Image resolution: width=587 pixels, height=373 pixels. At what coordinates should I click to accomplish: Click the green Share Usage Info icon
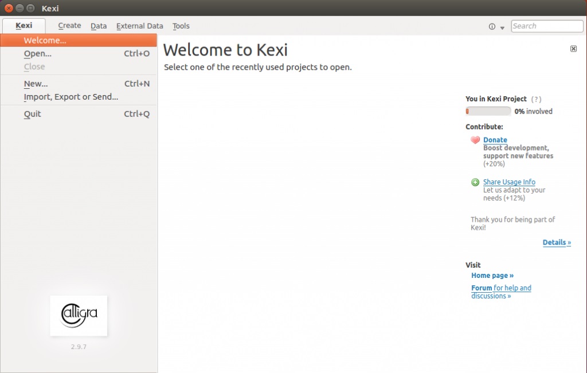pyautogui.click(x=475, y=182)
